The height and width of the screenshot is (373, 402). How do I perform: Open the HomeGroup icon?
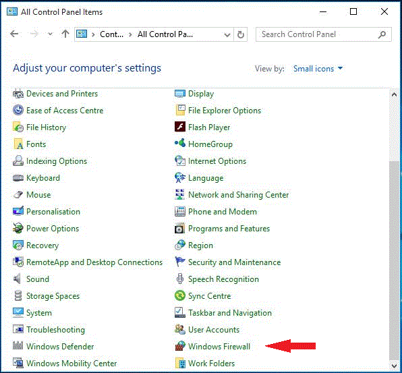coord(180,144)
